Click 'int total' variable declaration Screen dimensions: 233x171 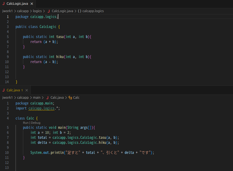tap(39, 137)
